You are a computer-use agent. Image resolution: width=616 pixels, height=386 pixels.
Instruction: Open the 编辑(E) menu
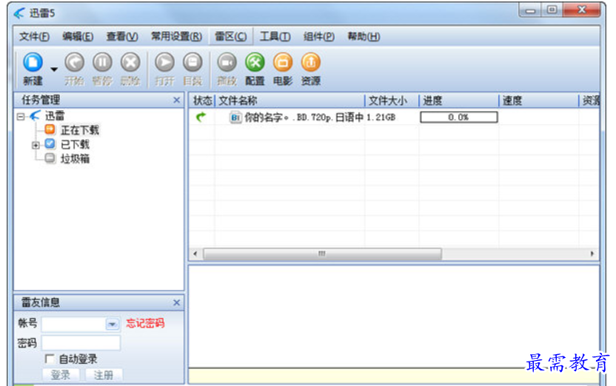coord(78,36)
